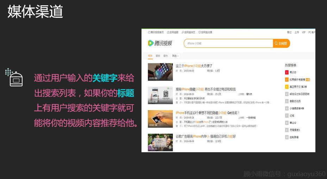
Task: Click yellow rank 3 badge beside 真正男子汉
Action: coord(287,87)
